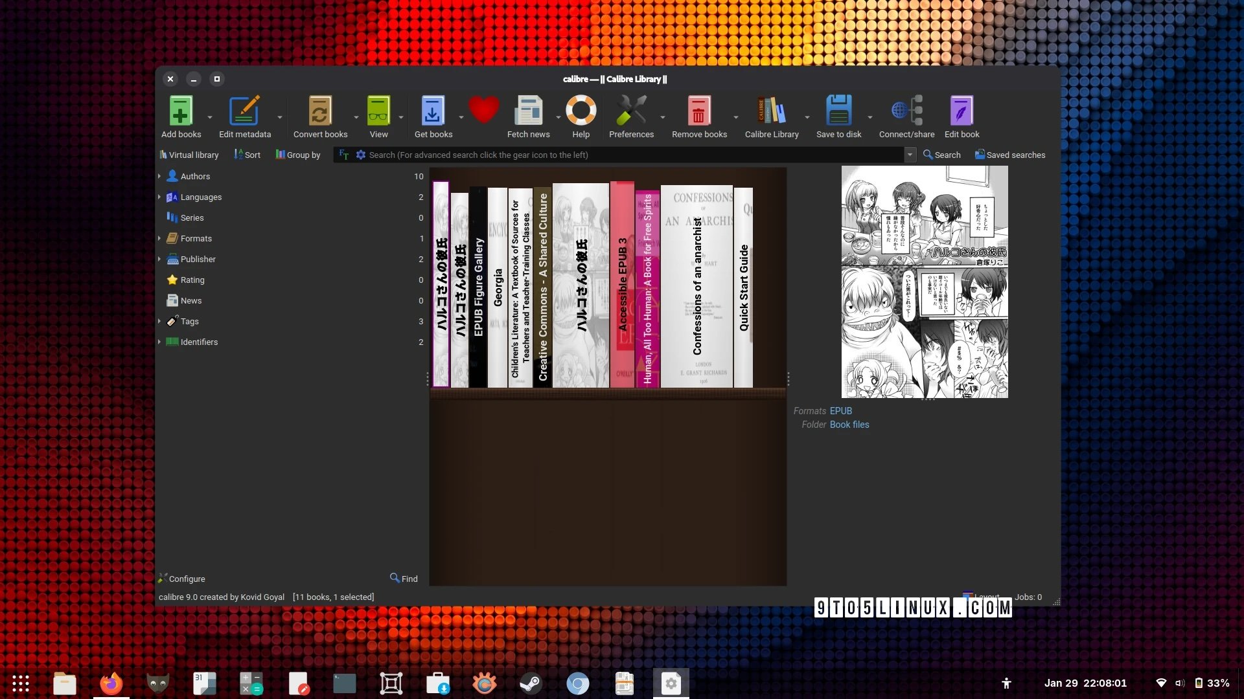The image size is (1244, 699).
Task: Open Firefox from the shelf
Action: [111, 683]
